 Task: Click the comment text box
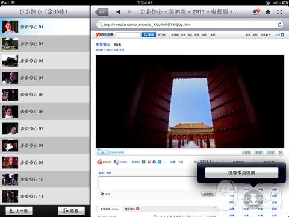pos(157,183)
